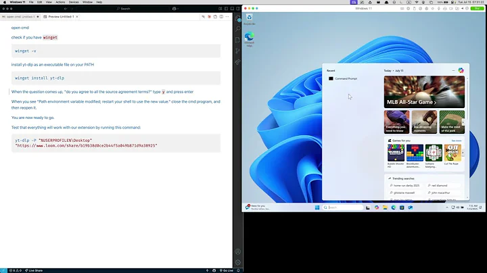
Task: Click the 'winget install yt-dlp' code block
Action: pyautogui.click(x=116, y=78)
